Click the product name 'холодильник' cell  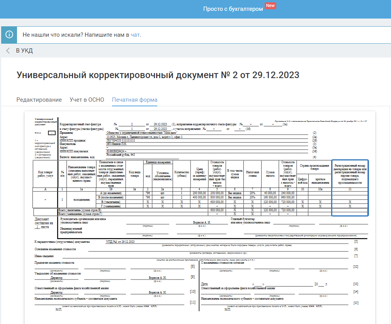tap(82, 200)
